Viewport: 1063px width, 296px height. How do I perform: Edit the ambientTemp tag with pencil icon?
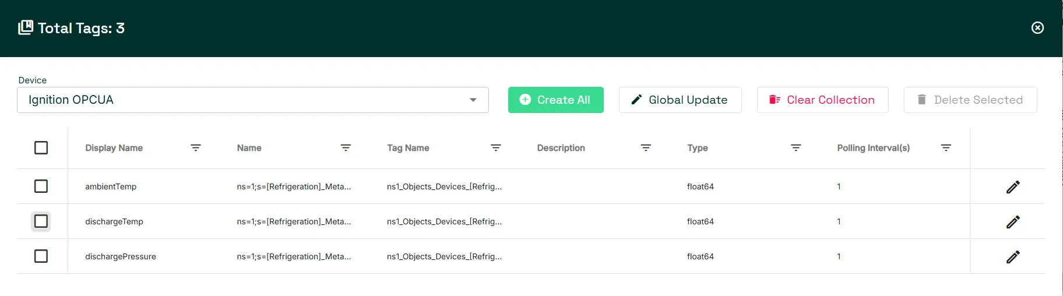coord(1013,186)
